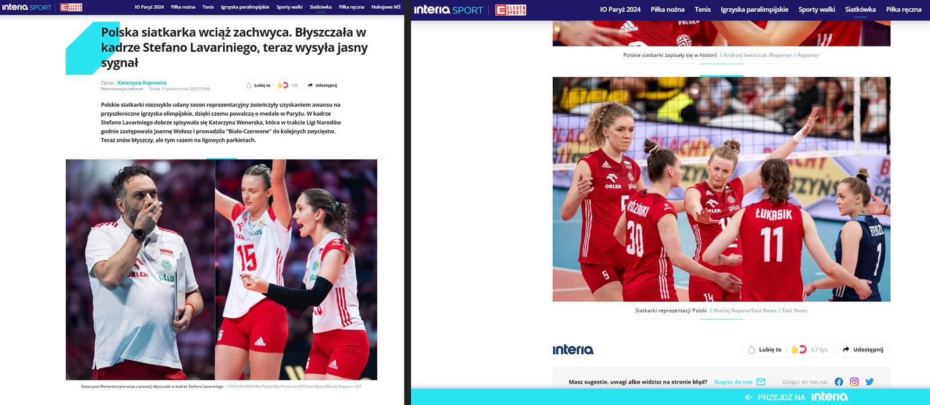Click caption Polskie siatkarki zapisały się w historii
Viewport: 930px width, 405px height.
670,55
